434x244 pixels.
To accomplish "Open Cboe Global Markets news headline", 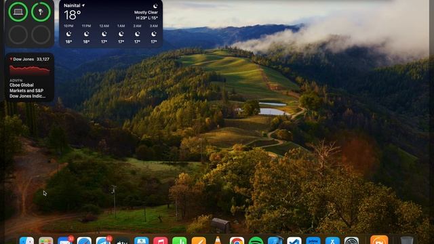I will pos(27,90).
